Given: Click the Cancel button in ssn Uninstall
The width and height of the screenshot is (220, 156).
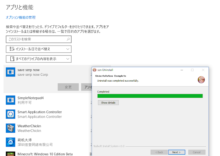Looking at the screenshot, I should point(197,152).
